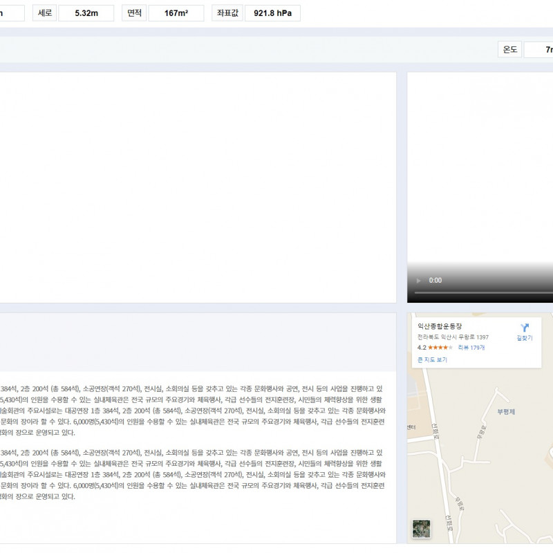Click the orange star rating icons

click(x=440, y=348)
